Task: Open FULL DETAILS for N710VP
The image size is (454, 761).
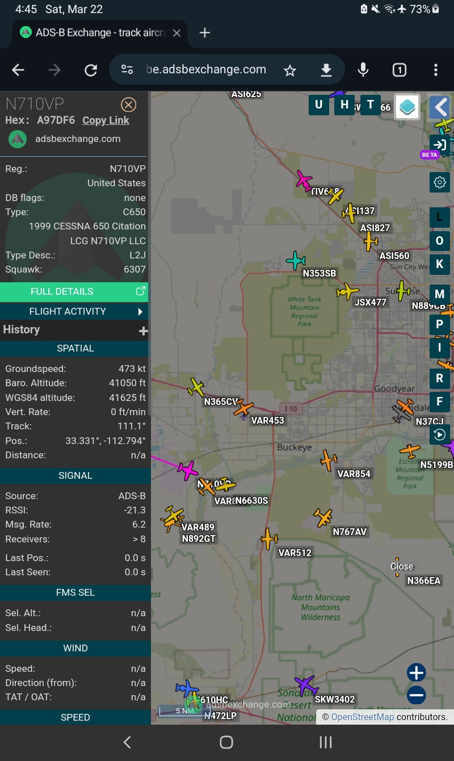Action: pyautogui.click(x=74, y=291)
